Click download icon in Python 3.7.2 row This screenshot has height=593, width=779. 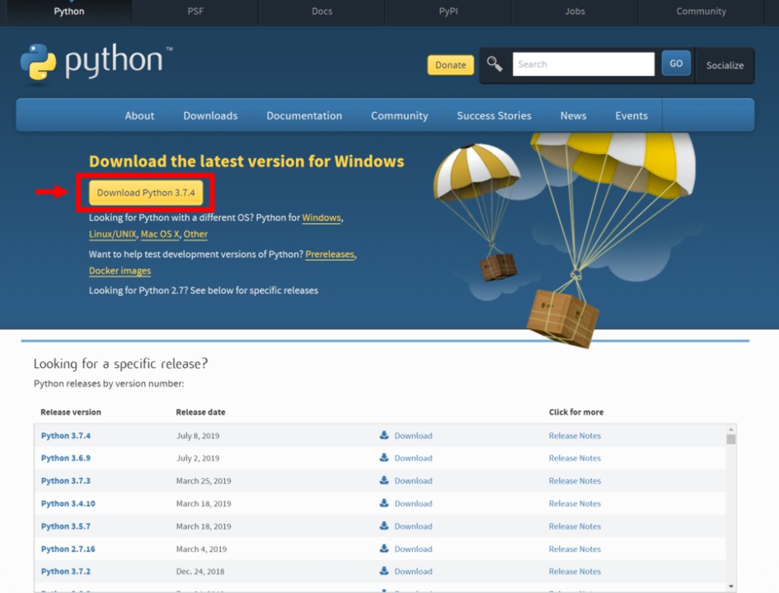(384, 571)
